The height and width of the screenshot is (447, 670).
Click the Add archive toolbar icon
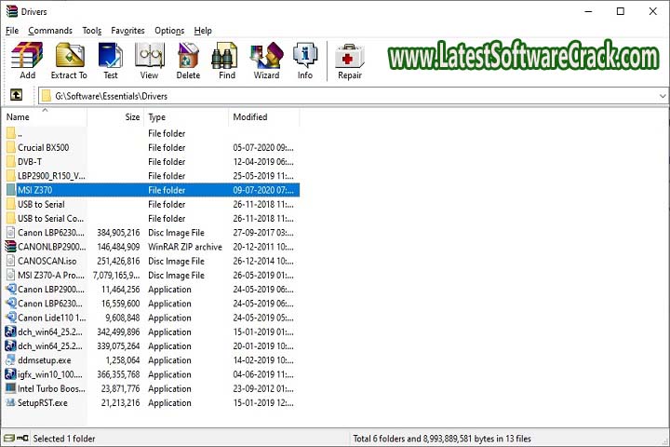click(27, 61)
